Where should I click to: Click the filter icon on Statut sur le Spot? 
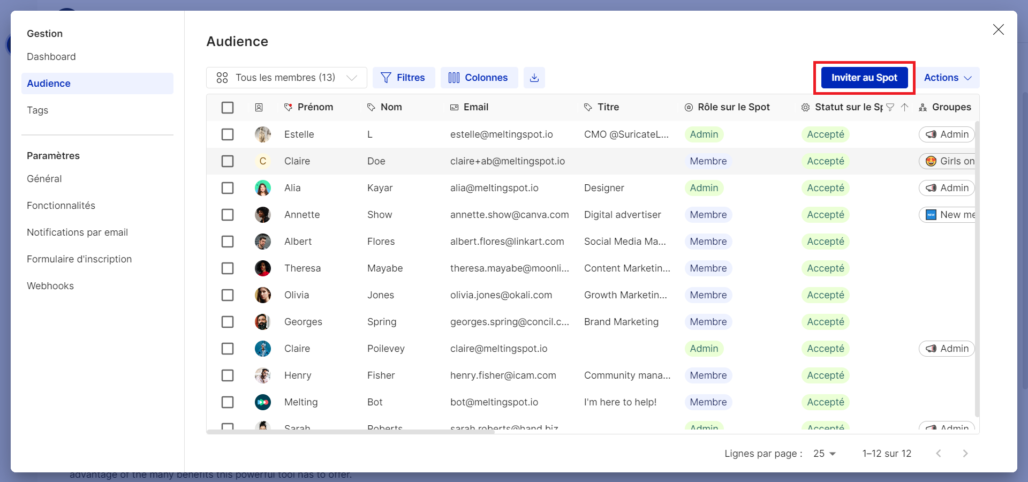pyautogui.click(x=890, y=107)
